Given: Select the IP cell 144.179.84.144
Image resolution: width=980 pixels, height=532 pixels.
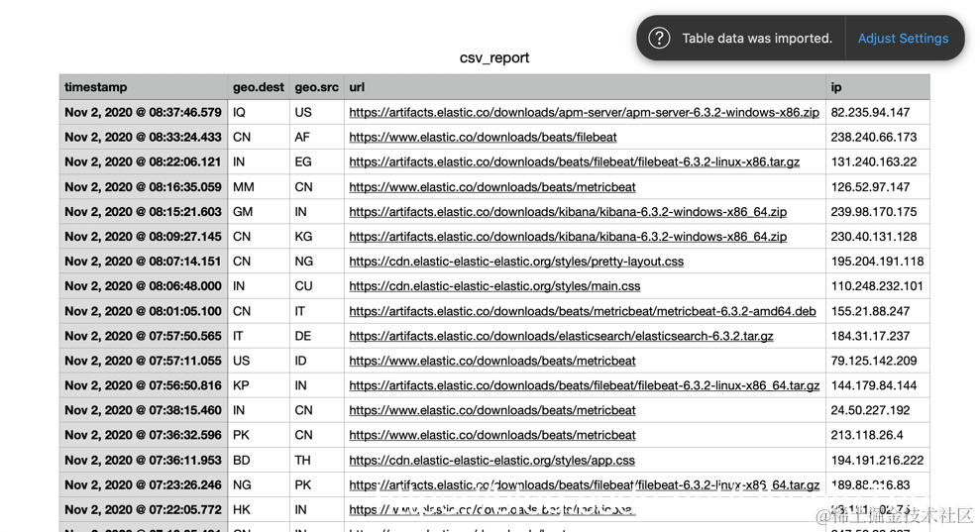Looking at the screenshot, I should 878,385.
